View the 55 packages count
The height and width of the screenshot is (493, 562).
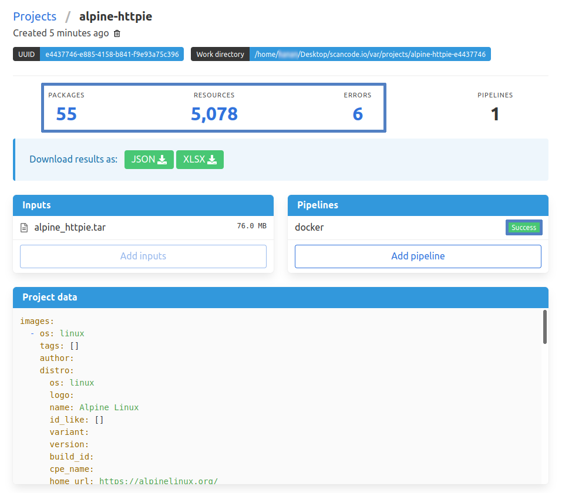pyautogui.click(x=66, y=114)
